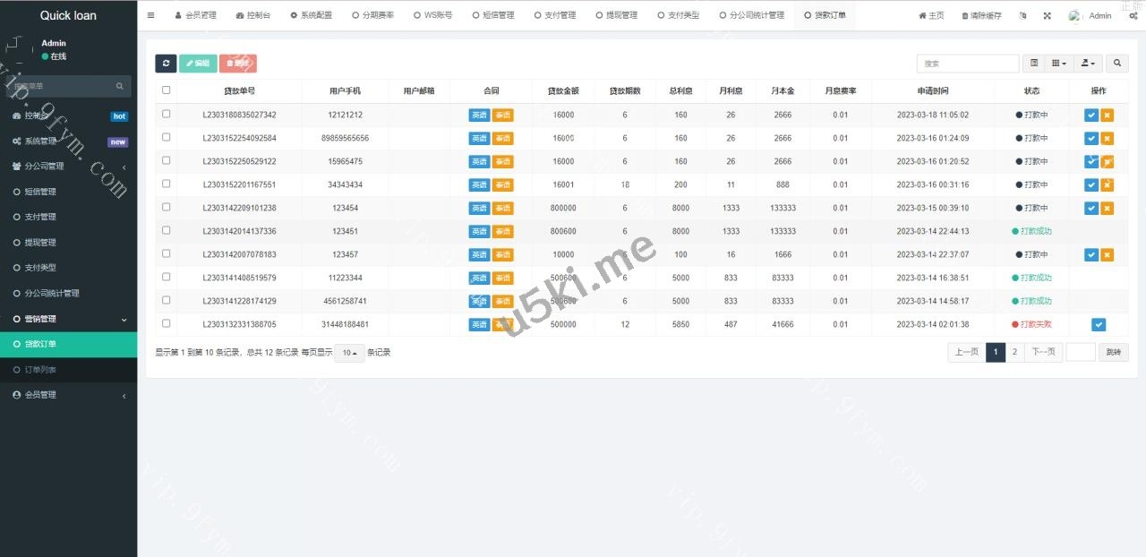The width and height of the screenshot is (1146, 557).
Task: Click the card-view toggle icon beside search field
Action: (1034, 64)
